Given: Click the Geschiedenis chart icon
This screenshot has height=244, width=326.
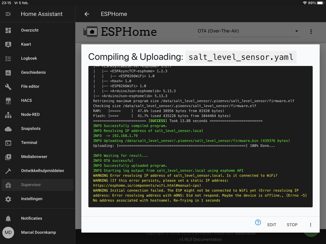Looking at the screenshot, I should pos(8,73).
